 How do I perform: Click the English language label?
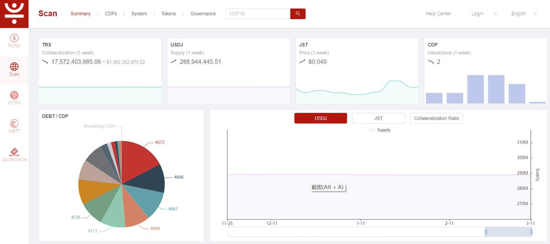[x=519, y=14]
